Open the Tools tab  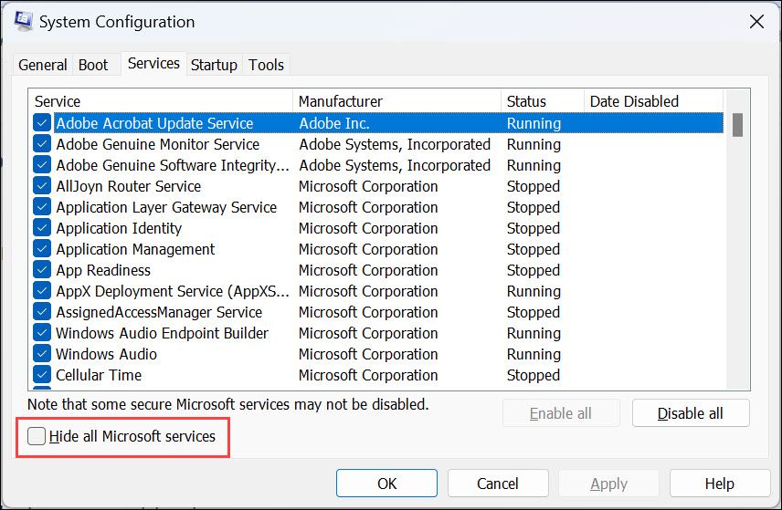tap(267, 65)
